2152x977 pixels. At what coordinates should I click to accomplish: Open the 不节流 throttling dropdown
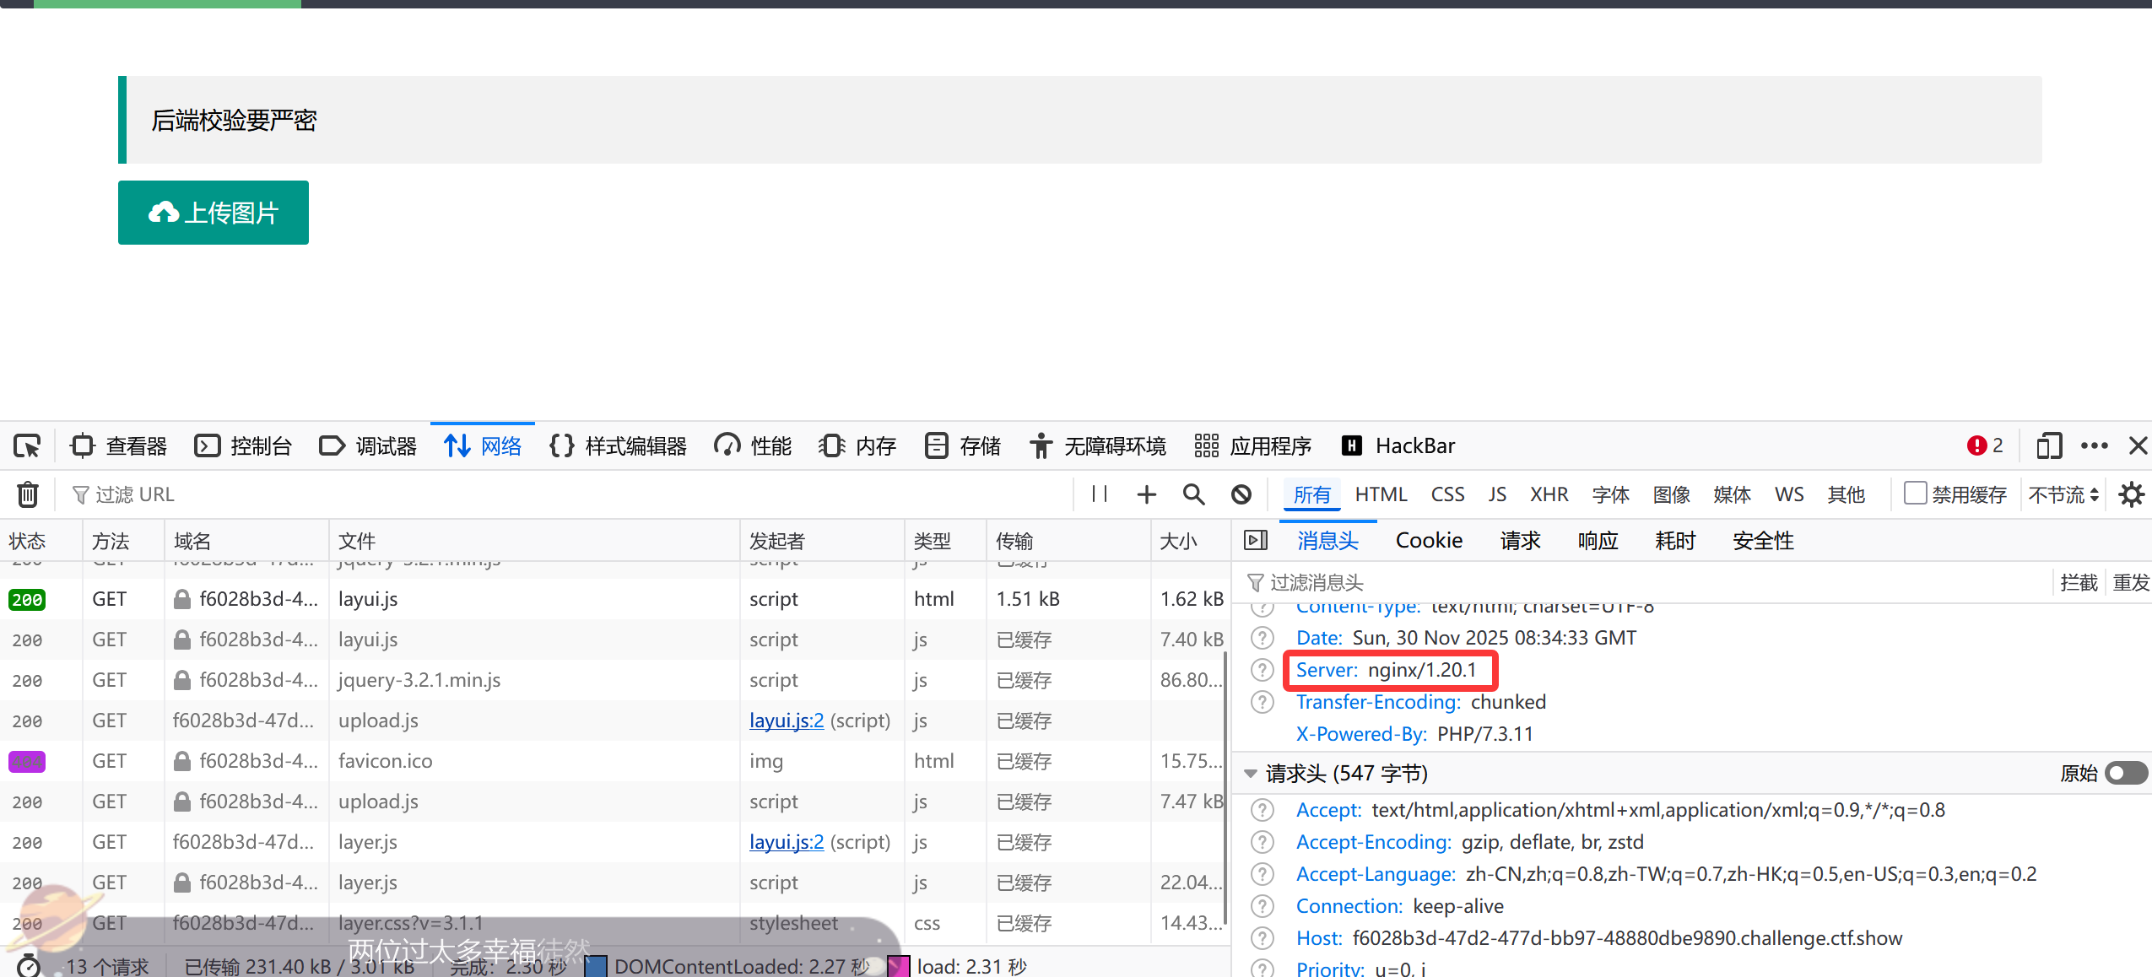[x=2063, y=494]
